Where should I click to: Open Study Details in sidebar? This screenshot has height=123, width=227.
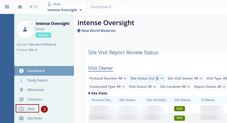click(x=37, y=80)
